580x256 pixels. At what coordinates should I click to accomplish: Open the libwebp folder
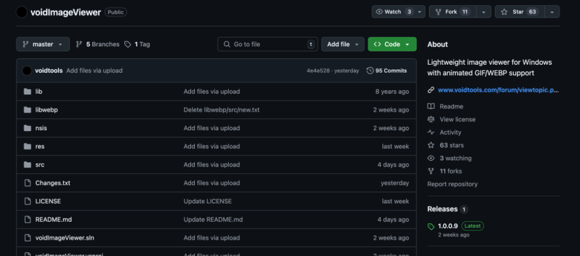(47, 110)
